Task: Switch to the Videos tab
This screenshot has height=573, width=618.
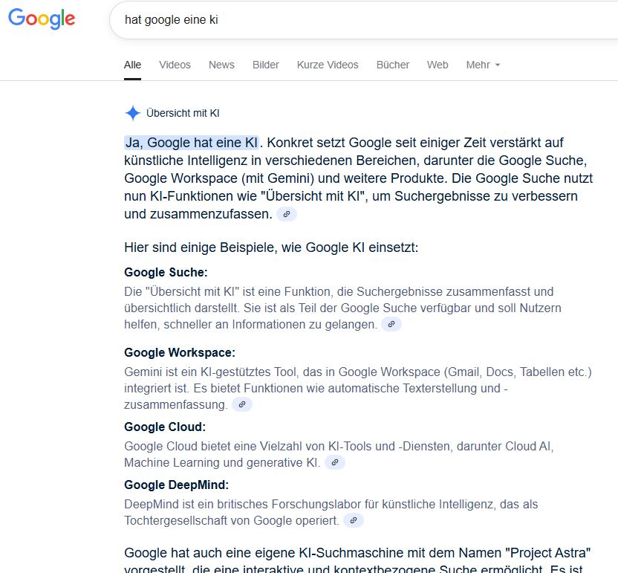Action: 175,65
